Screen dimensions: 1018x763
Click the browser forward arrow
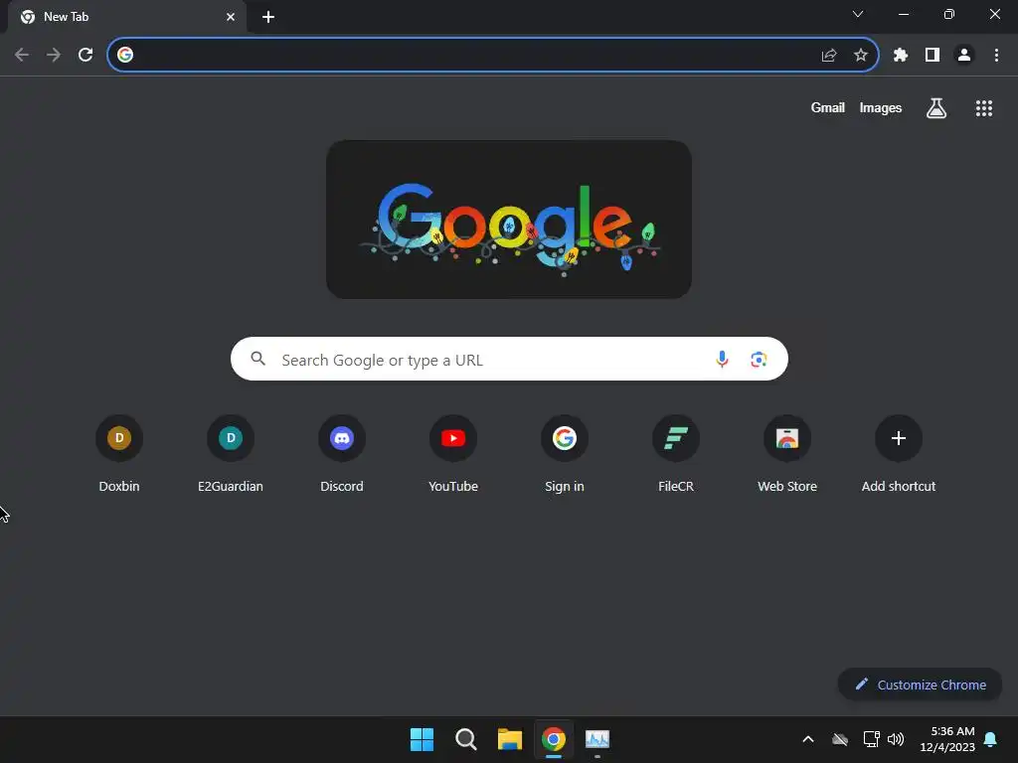click(54, 56)
